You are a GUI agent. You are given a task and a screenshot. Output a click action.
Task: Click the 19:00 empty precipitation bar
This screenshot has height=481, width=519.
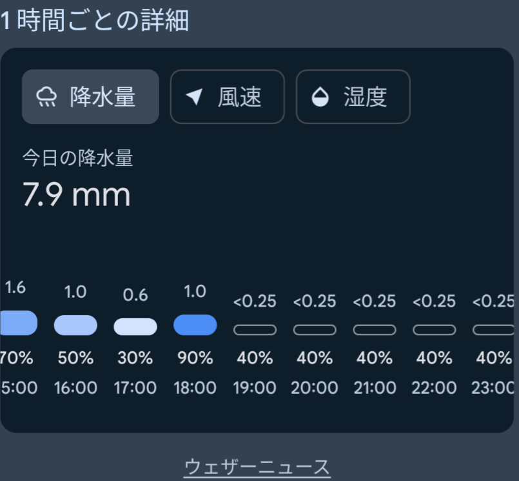click(x=255, y=330)
